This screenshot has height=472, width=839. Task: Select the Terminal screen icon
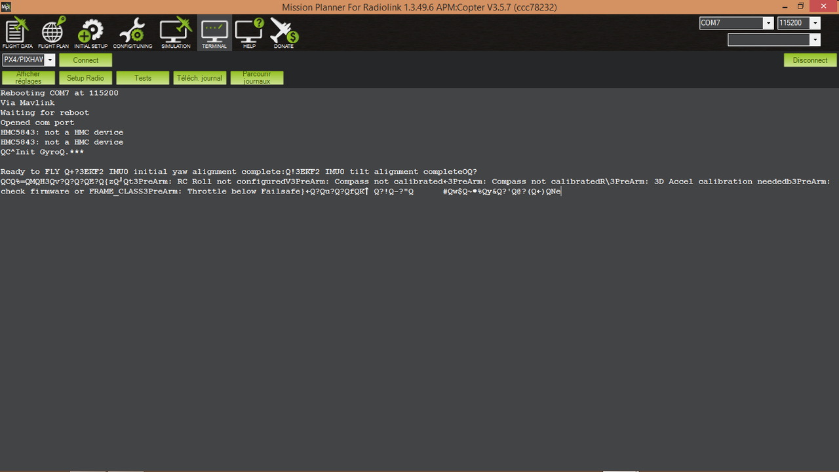click(214, 33)
